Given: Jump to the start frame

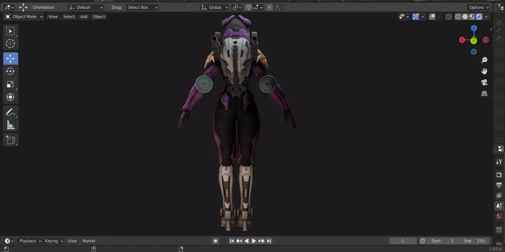Looking at the screenshot, I should click(232, 241).
